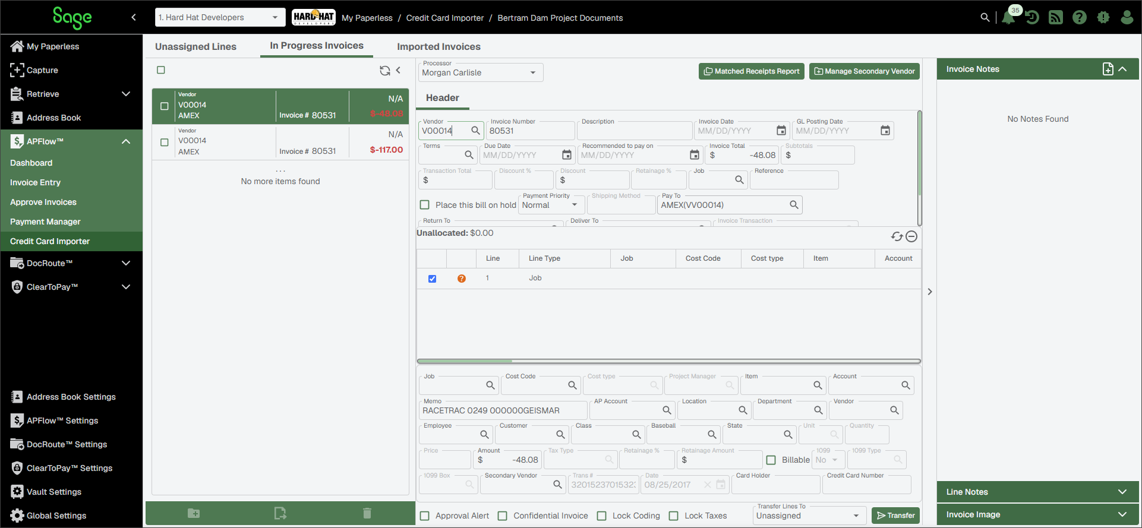This screenshot has width=1142, height=528.
Task: Select the $-117.00 invoice row checkbox
Action: click(x=165, y=143)
